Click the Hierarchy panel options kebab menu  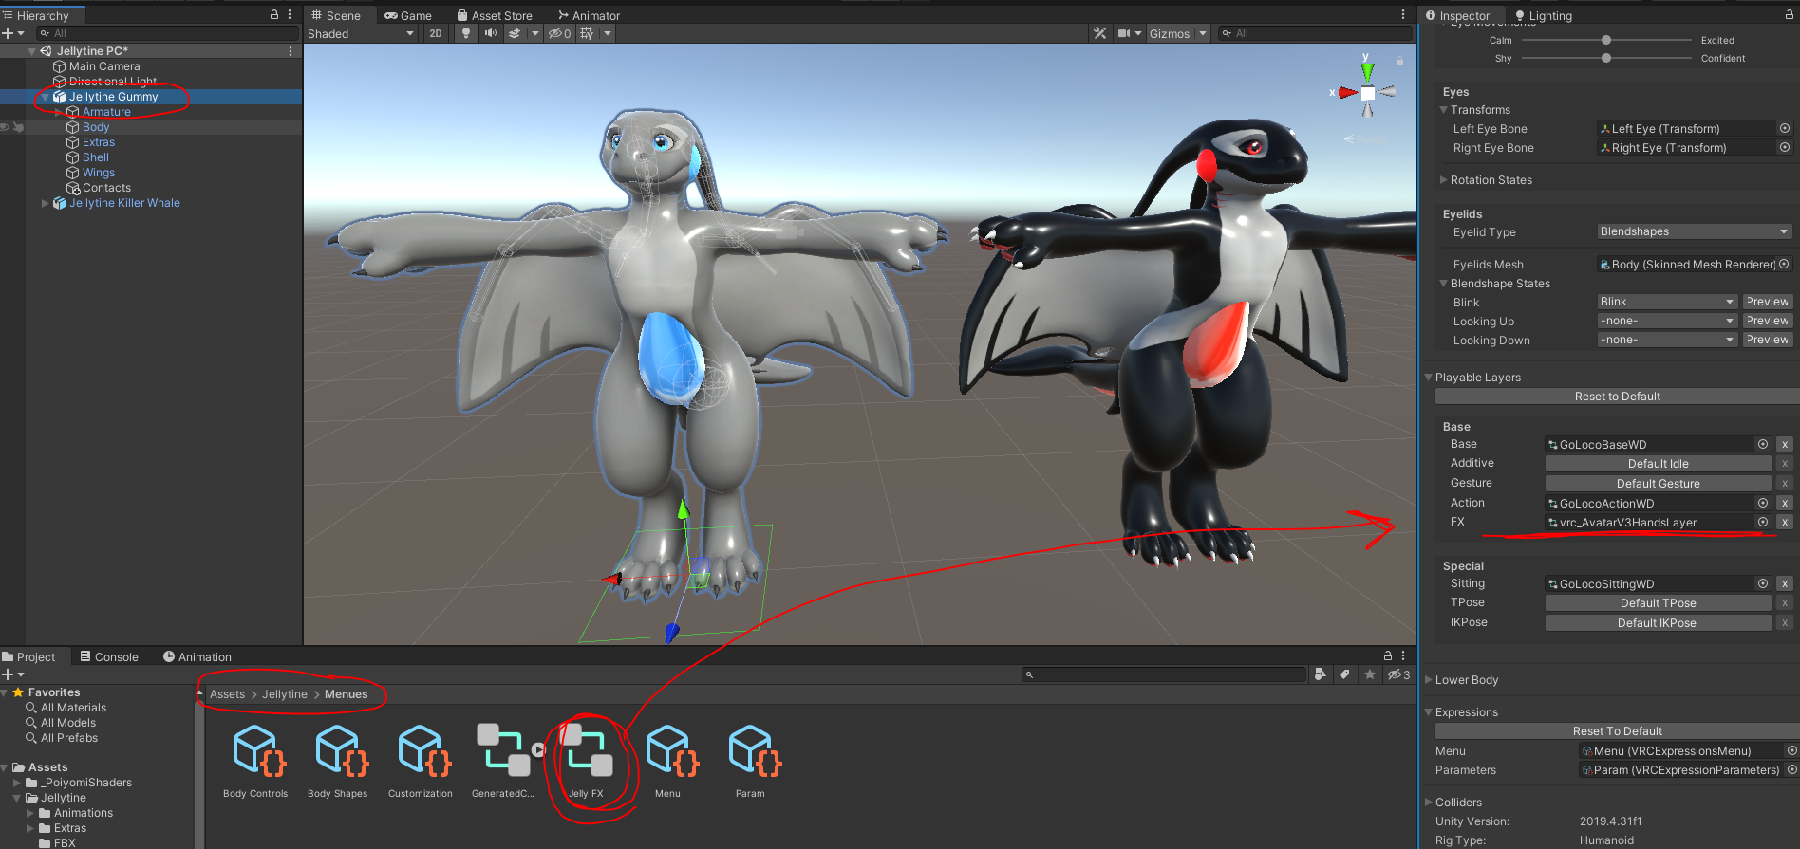pos(290,15)
